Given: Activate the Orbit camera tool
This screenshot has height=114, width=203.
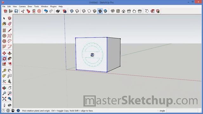Looking at the screenshot, I should click(x=4, y=88).
